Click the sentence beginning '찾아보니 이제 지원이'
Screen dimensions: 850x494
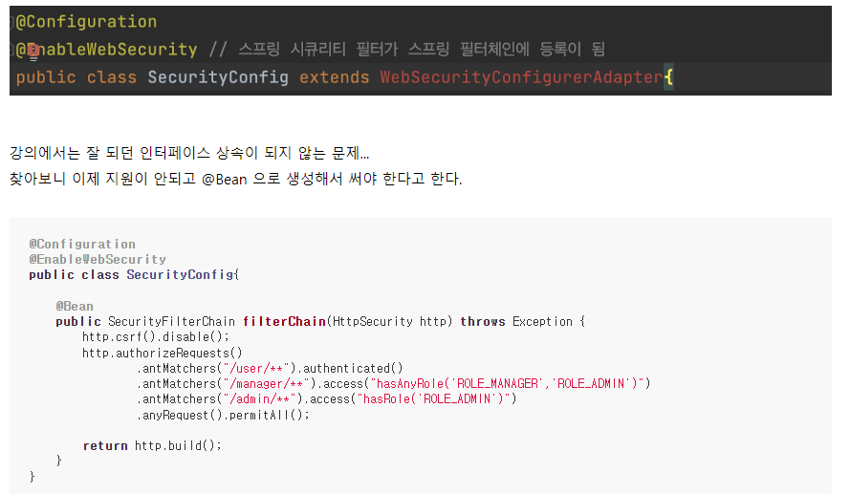[x=236, y=179]
